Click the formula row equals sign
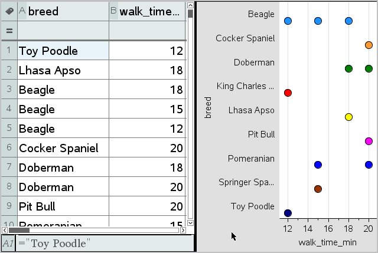Image resolution: width=378 pixels, height=253 pixels. click(9, 31)
